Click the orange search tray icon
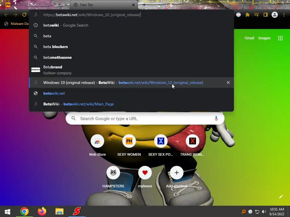The image size is (290, 217). 244,212
